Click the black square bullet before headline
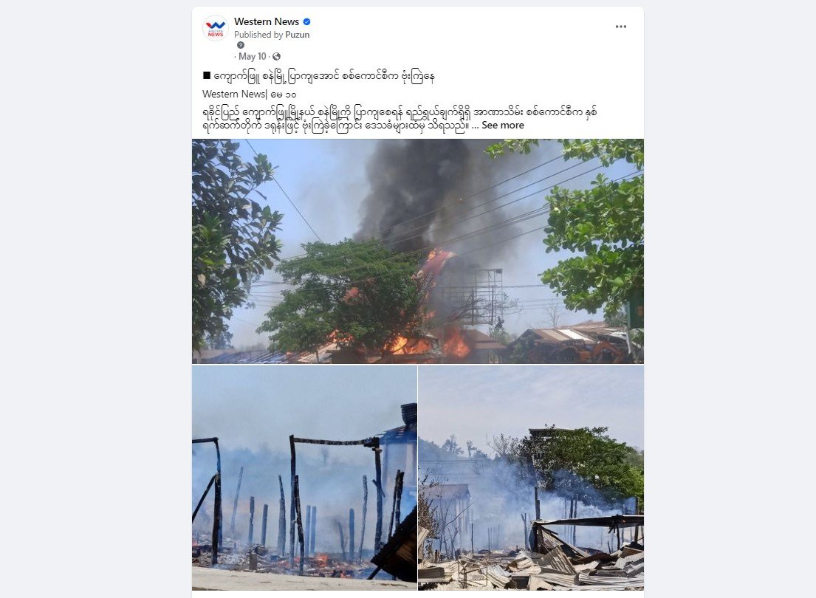Screen dimensions: 816x598 click(207, 75)
